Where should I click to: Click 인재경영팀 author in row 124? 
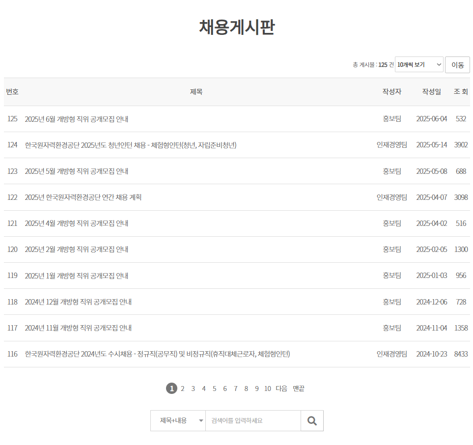point(392,145)
